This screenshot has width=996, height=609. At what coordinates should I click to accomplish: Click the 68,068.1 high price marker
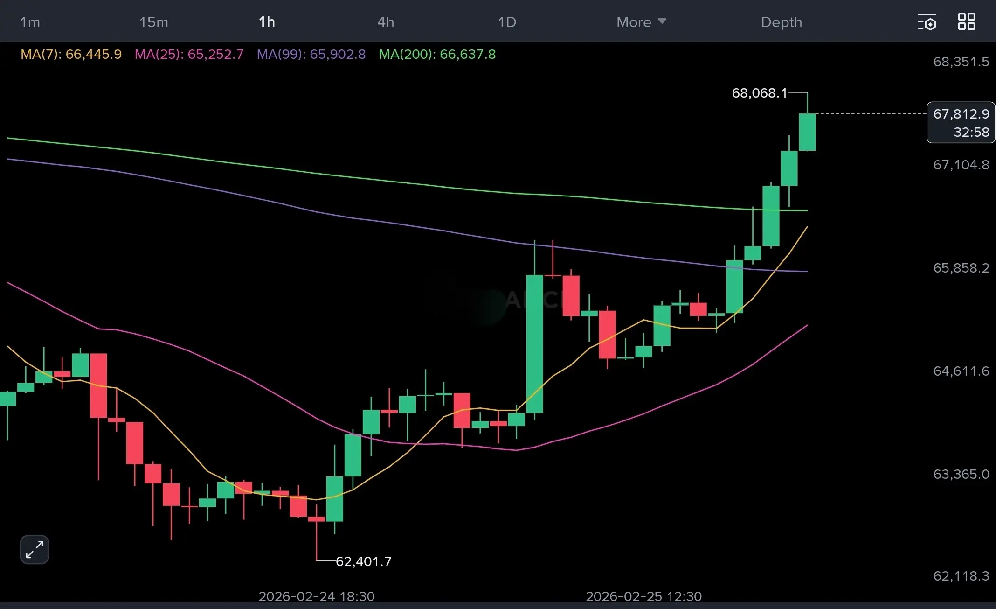click(759, 93)
